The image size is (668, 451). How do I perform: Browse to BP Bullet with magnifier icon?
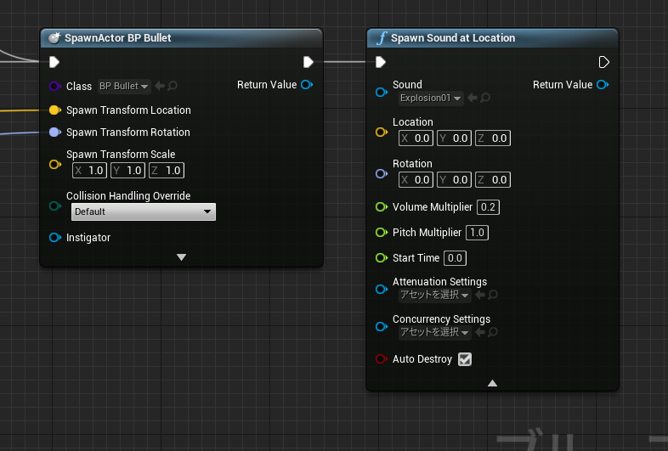tap(173, 86)
